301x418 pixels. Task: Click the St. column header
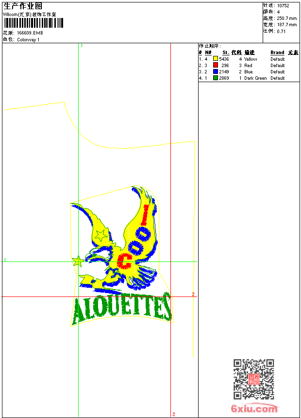pos(226,52)
